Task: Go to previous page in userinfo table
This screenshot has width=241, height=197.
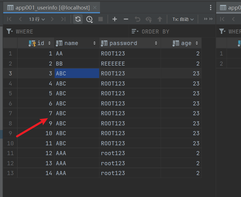Action: pos(20,19)
